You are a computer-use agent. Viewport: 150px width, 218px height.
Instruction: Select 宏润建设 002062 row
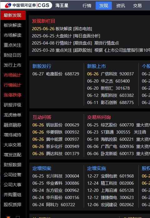111,205
